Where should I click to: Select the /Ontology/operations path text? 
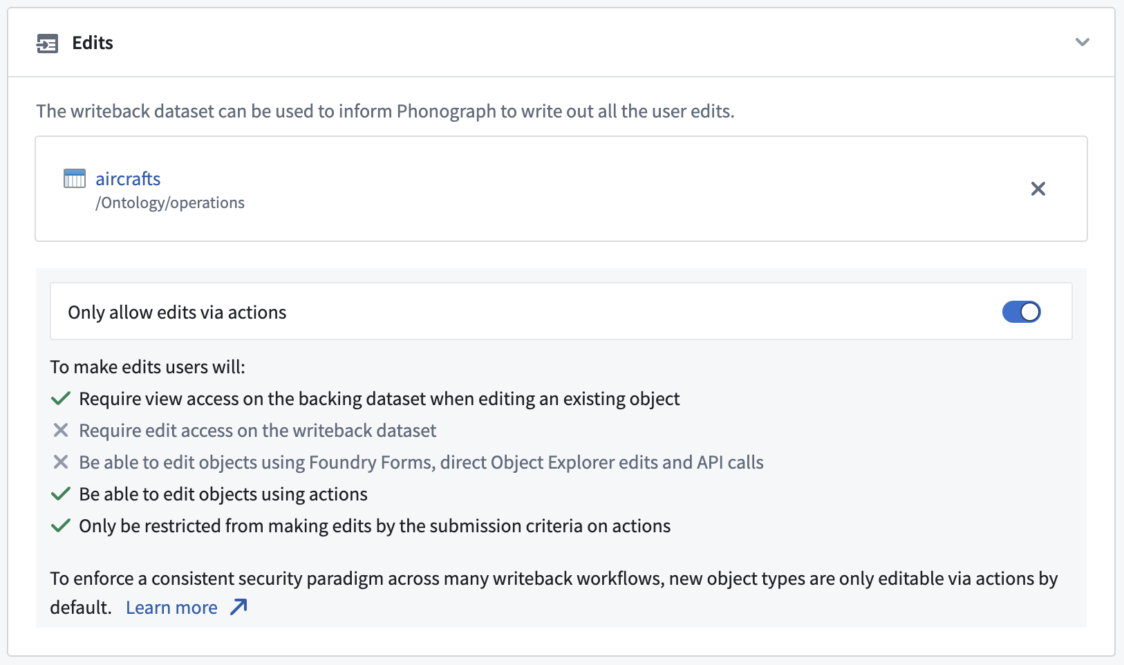point(170,203)
